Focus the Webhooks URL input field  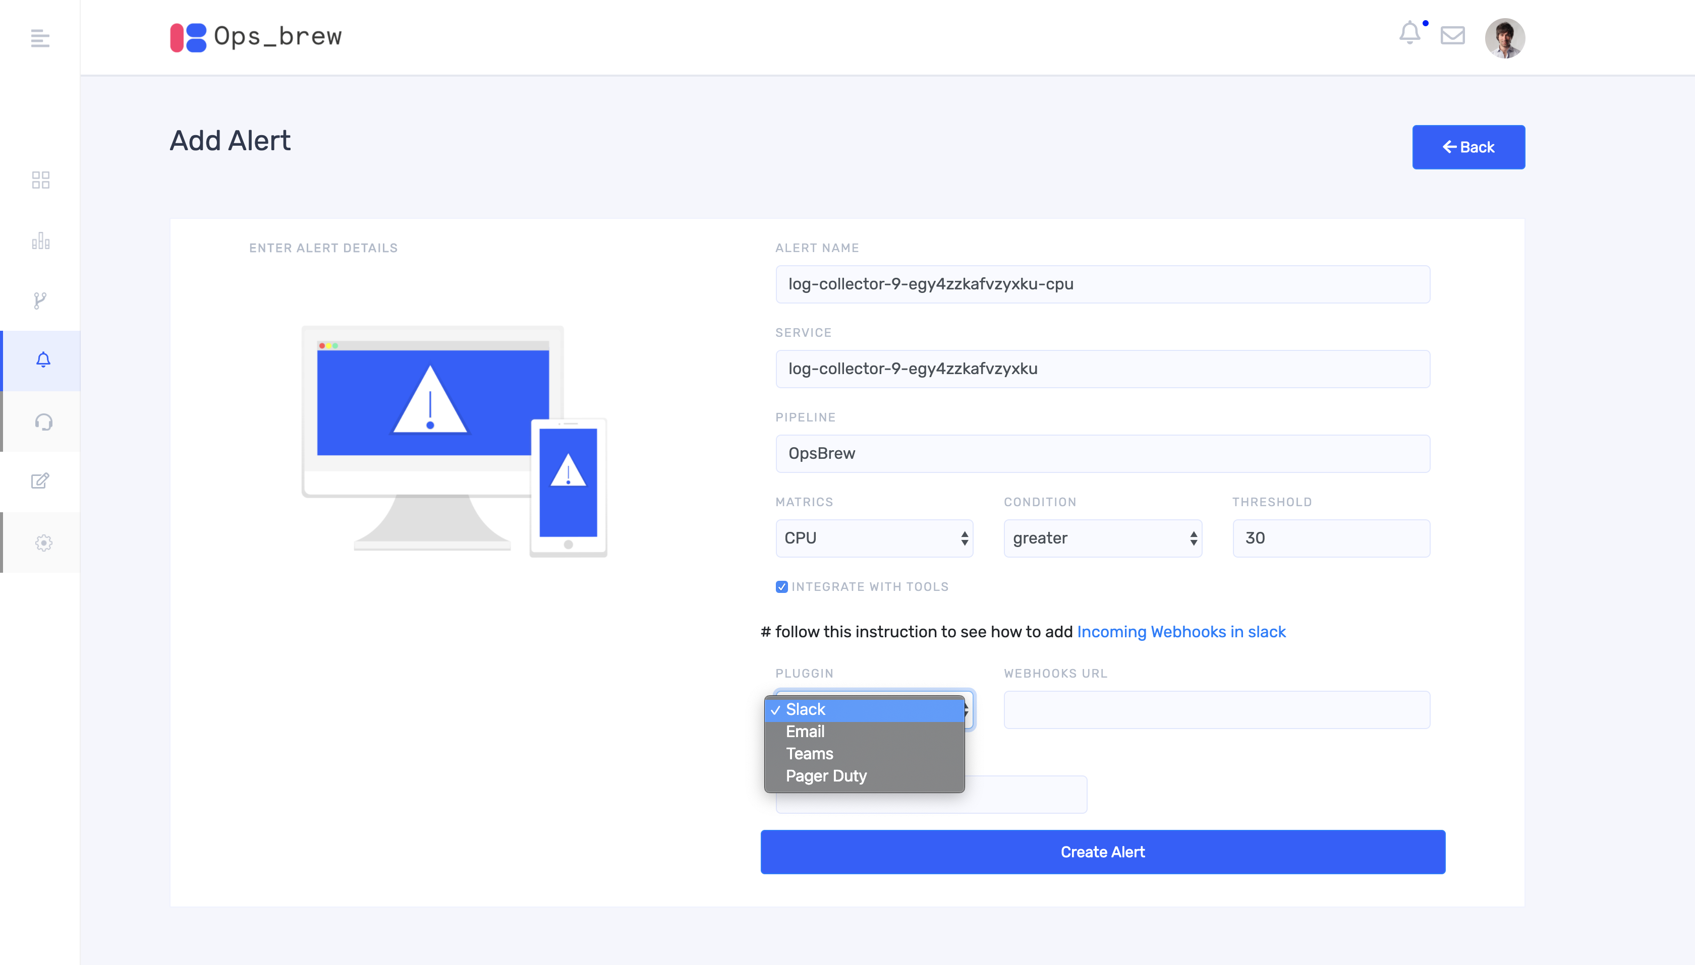click(x=1216, y=710)
